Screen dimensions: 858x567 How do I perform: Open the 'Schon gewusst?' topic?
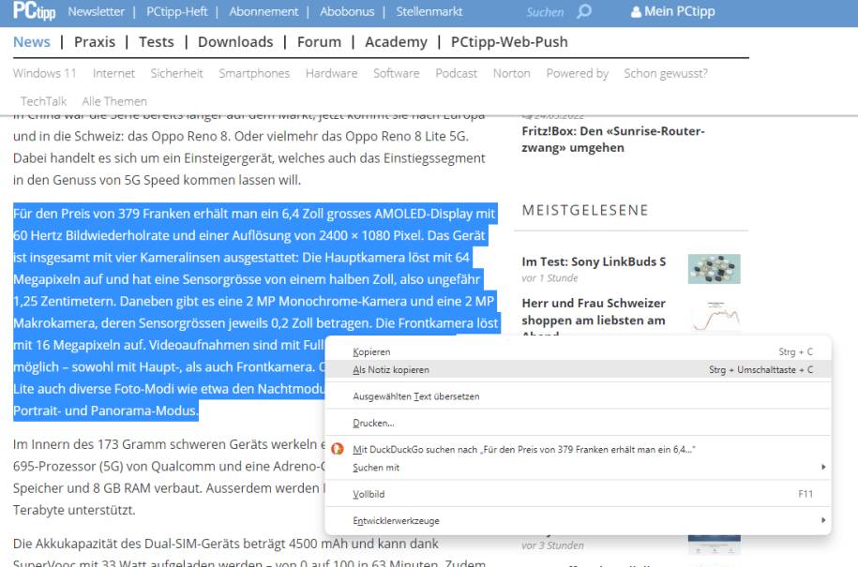pos(666,73)
